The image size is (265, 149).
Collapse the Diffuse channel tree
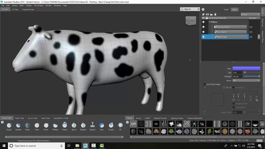210,22
